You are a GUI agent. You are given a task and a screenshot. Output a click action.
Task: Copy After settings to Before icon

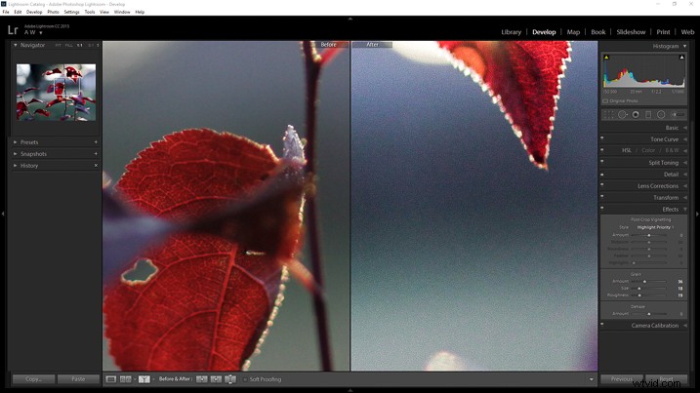tap(216, 379)
